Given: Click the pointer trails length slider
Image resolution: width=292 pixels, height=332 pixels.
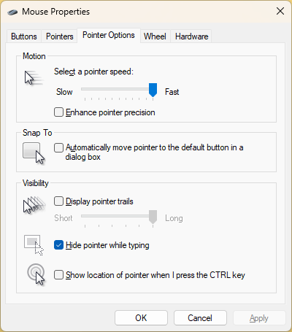Looking at the screenshot, I should 119,216.
